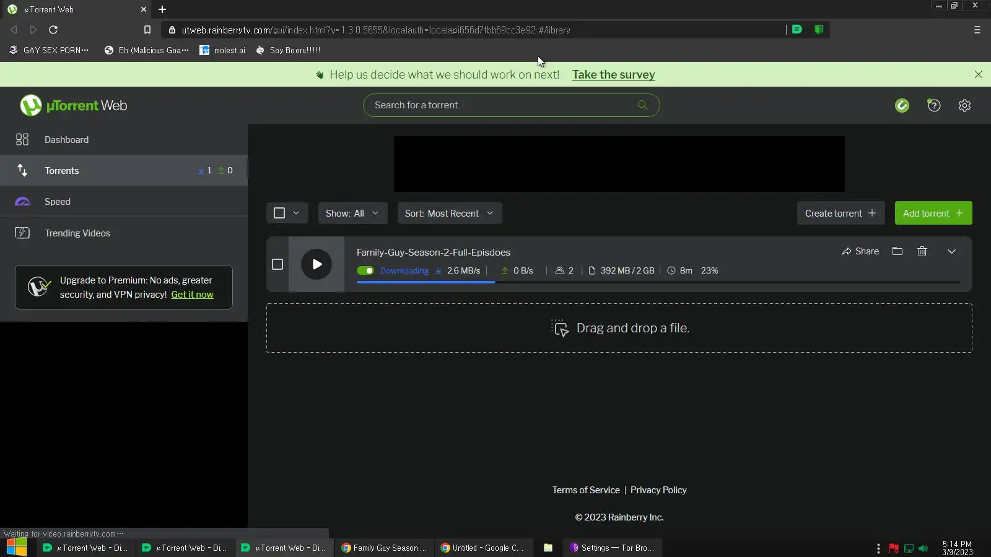Switch to Untitled - Google Chrome taskbar window
This screenshot has width=991, height=557.
483,548
